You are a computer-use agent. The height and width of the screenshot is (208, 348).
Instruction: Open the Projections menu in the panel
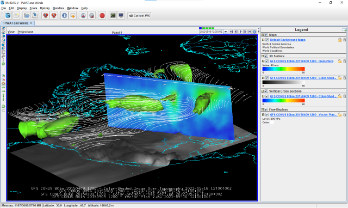click(26, 32)
